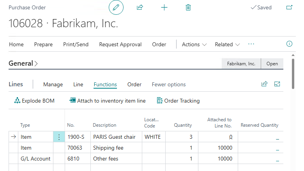The height and width of the screenshot is (171, 304).
Task: Click the vertical scrollbar thumb
Action: 293,73
